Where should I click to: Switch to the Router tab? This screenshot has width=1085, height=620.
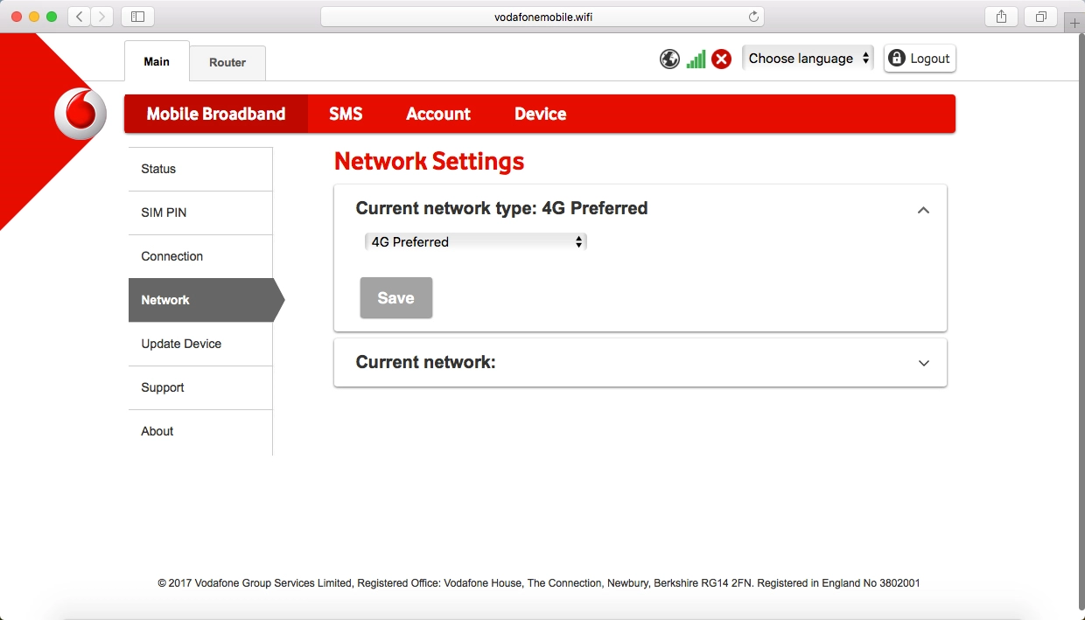click(227, 63)
